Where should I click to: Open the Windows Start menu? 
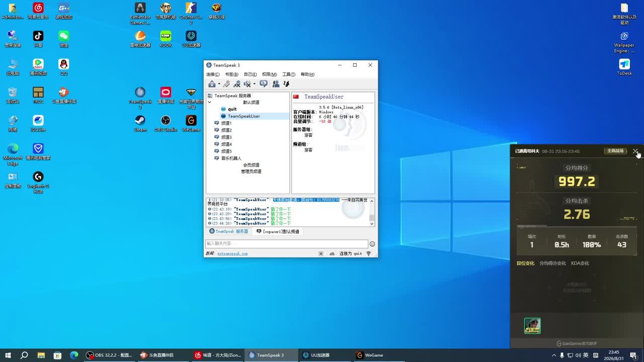(8, 355)
